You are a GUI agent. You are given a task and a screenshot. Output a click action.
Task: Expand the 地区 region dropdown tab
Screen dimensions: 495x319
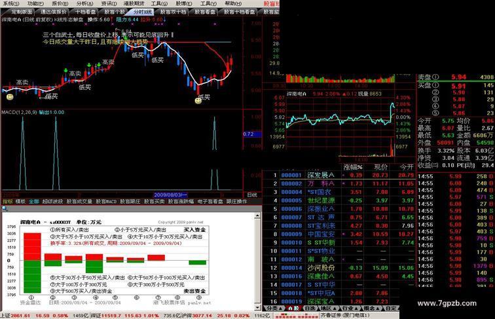click(327, 308)
